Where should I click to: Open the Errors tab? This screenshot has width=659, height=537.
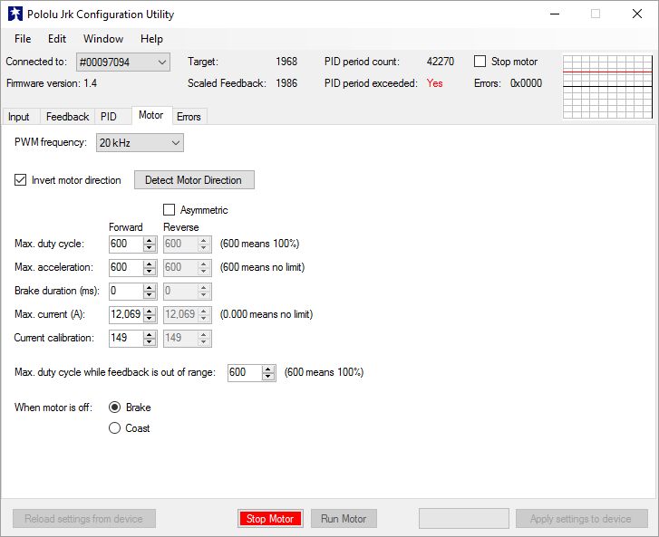point(189,117)
